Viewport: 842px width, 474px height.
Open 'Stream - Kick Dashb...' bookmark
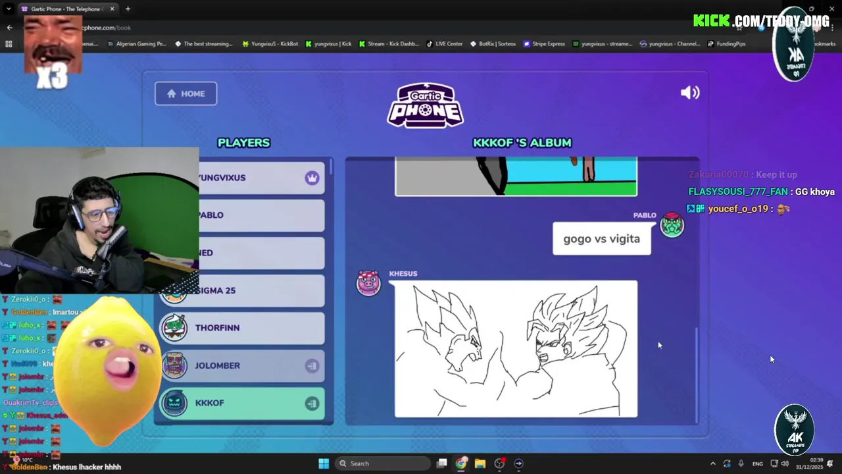pyautogui.click(x=389, y=44)
